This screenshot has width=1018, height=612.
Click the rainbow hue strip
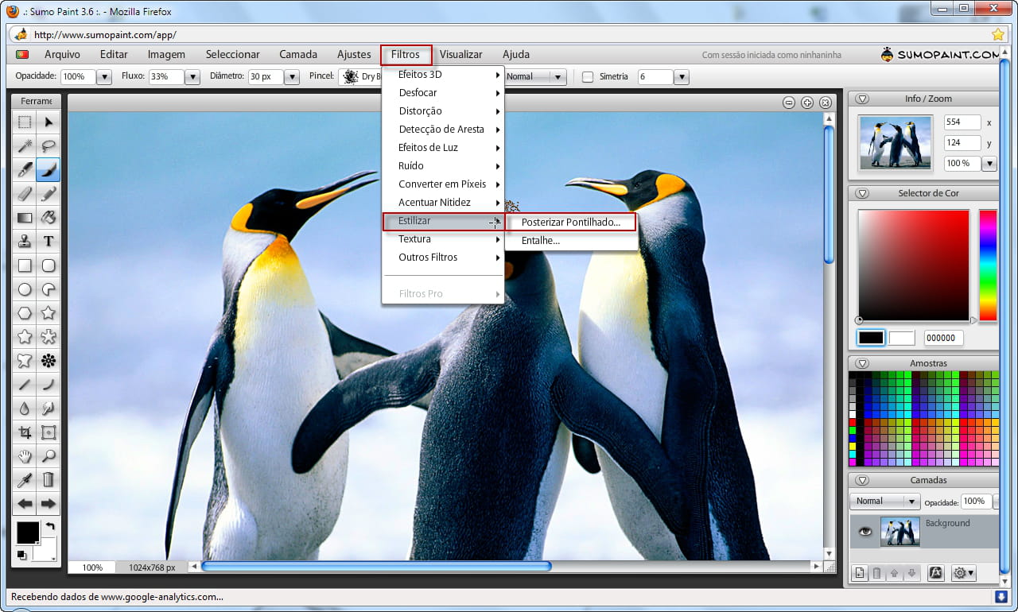click(x=988, y=265)
